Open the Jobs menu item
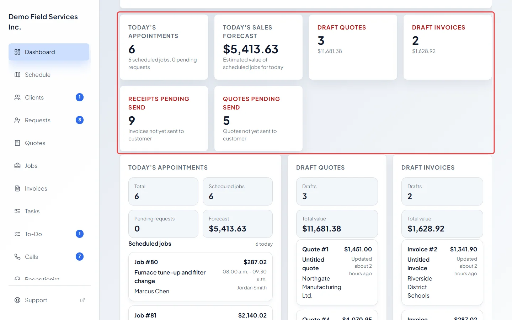 [49, 166]
